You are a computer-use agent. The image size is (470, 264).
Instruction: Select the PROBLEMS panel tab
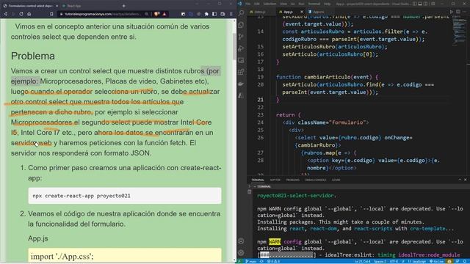(x=292, y=180)
